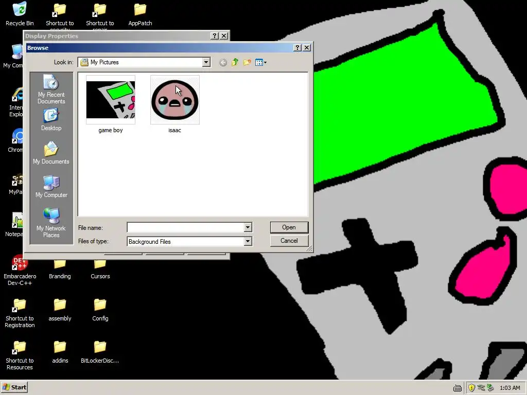Click inside the File name field
The width and height of the screenshot is (527, 395).
(x=185, y=227)
